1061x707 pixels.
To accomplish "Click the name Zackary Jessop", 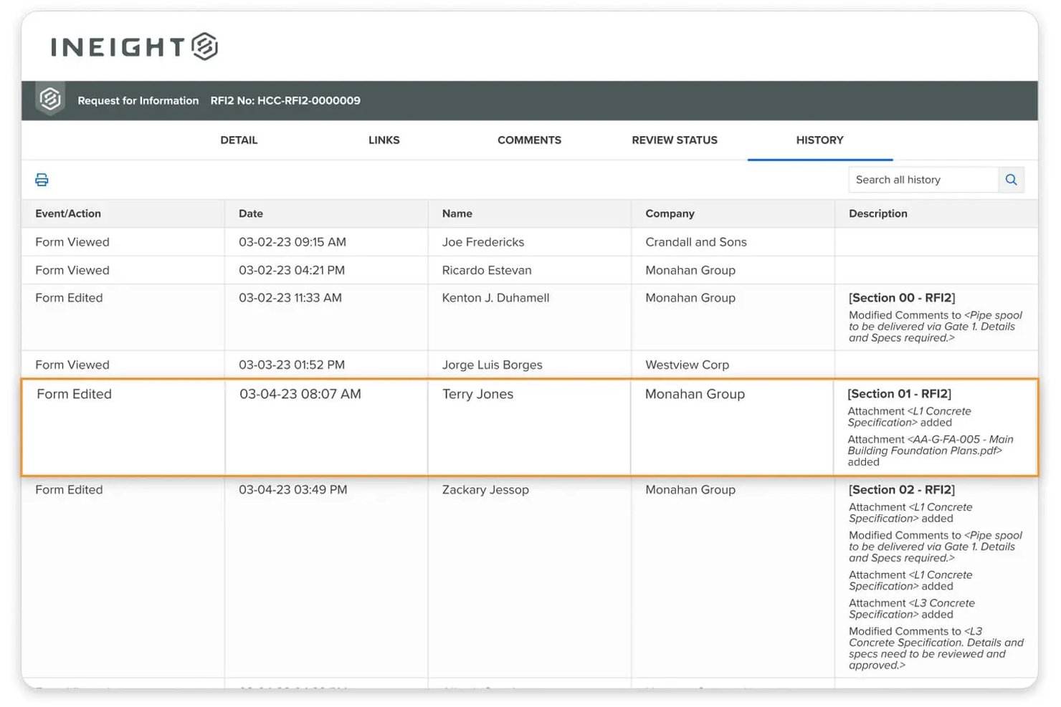I will [485, 490].
